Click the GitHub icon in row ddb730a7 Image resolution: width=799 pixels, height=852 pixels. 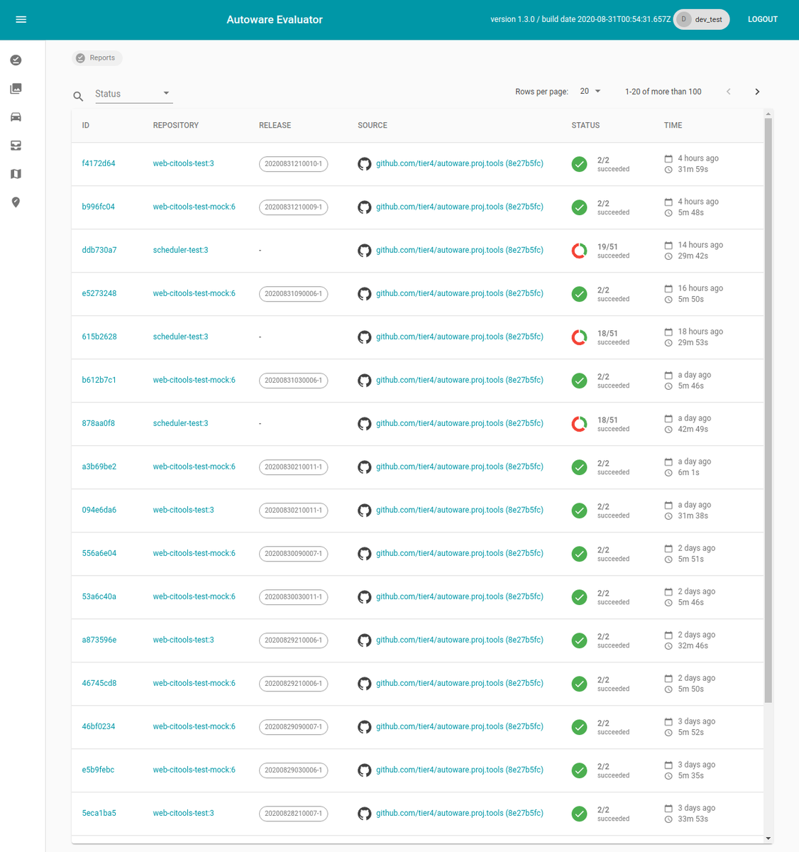pos(365,251)
